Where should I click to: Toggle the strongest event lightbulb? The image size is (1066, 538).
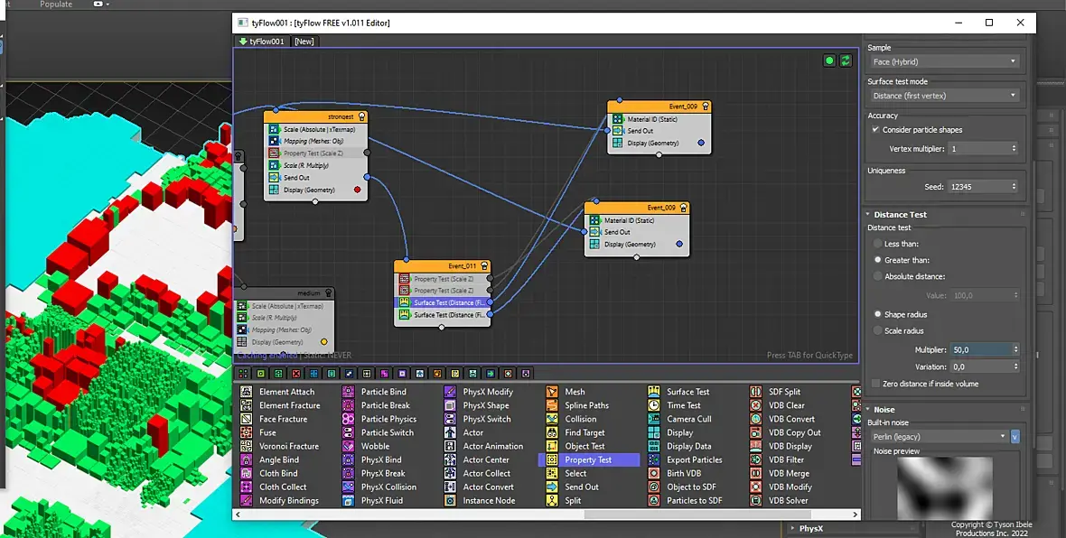click(361, 116)
